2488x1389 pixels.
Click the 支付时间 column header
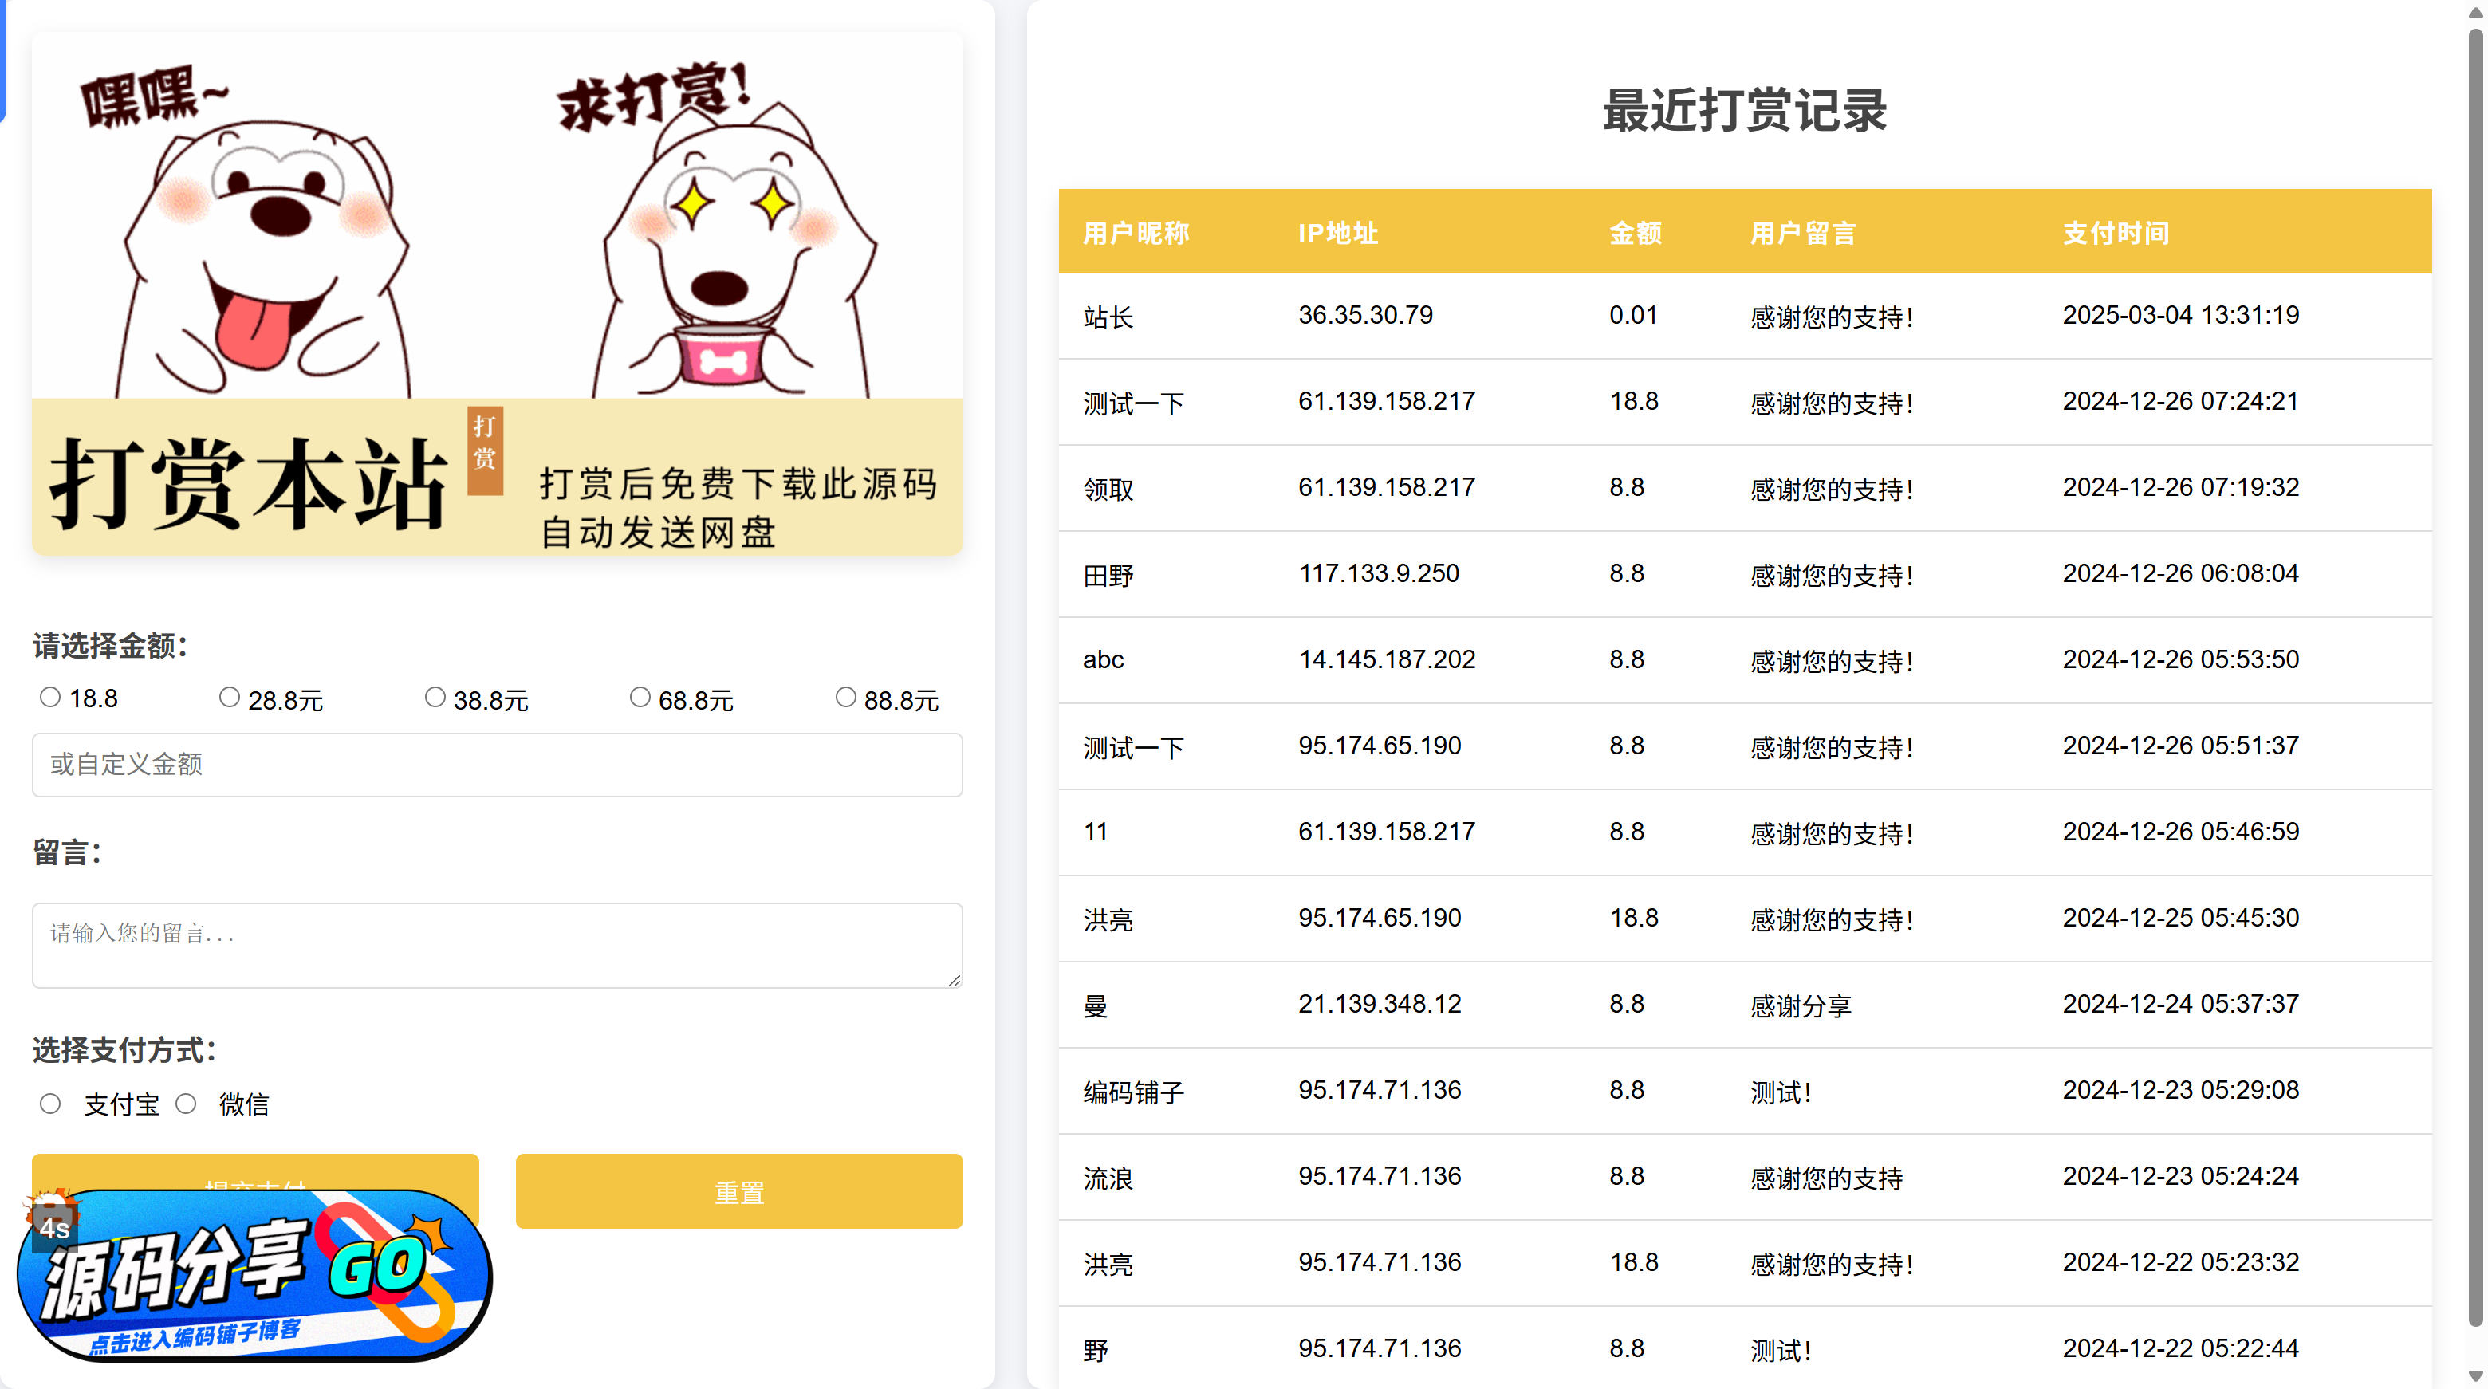(2115, 233)
